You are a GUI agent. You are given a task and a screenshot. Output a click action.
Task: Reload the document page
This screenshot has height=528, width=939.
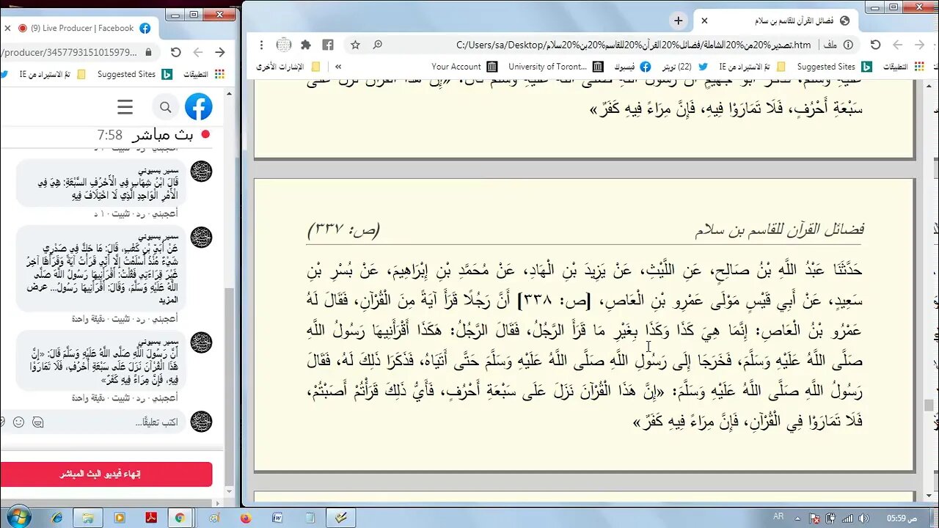click(x=875, y=45)
